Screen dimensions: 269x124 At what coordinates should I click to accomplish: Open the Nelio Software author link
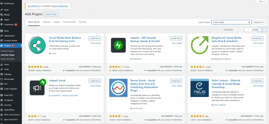[220, 105]
